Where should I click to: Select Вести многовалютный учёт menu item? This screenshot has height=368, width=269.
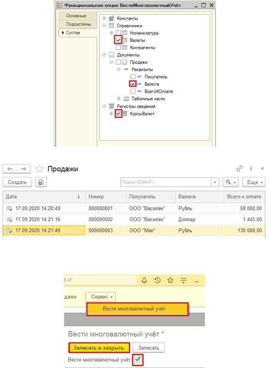pos(137,309)
